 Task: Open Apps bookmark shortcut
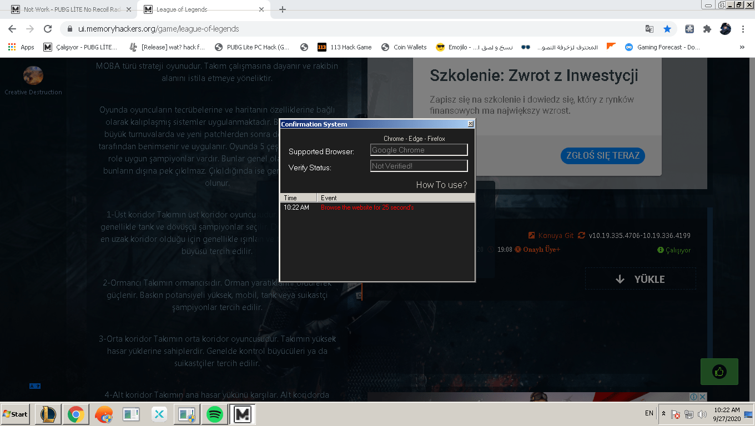tap(21, 47)
